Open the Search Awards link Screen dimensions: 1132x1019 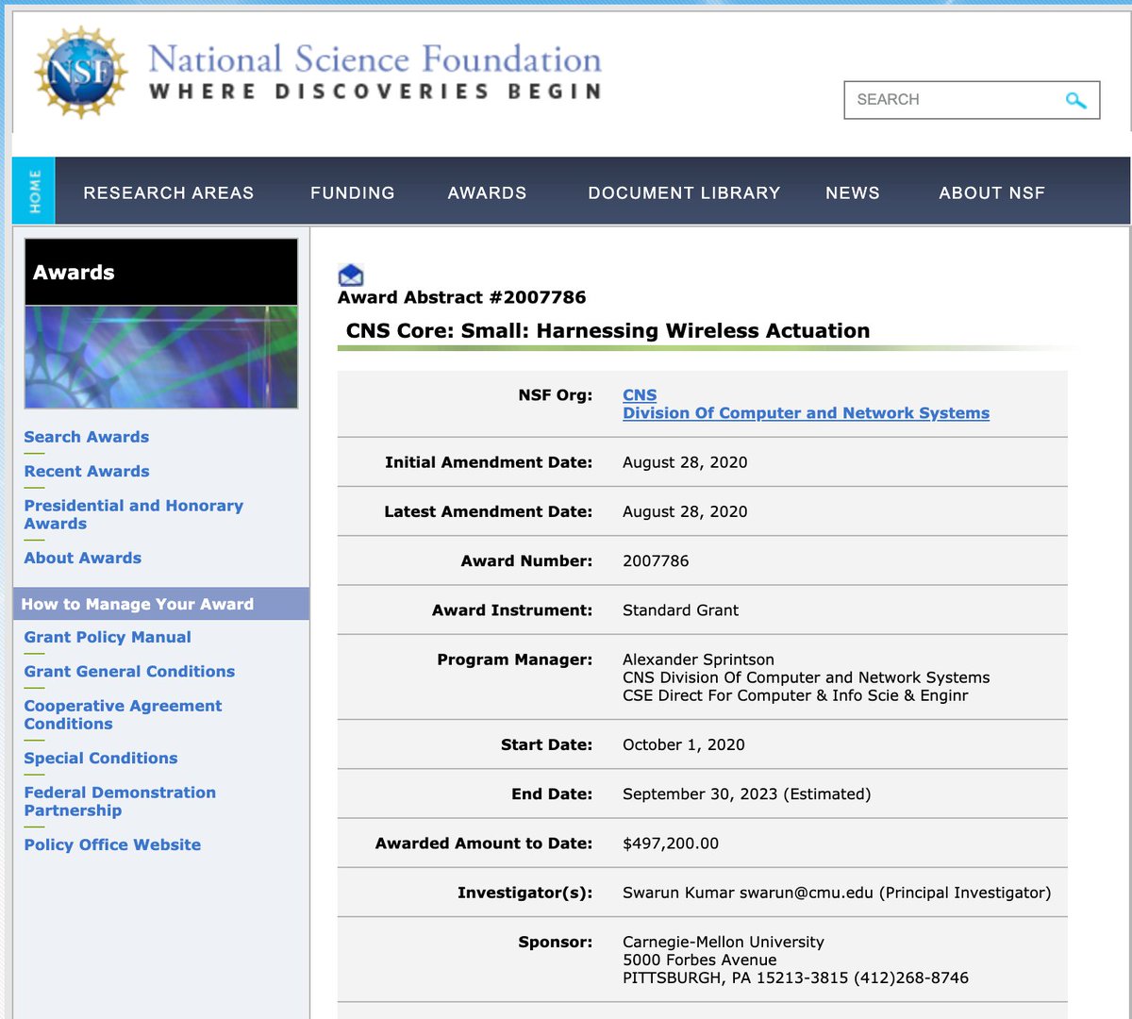[x=87, y=437]
